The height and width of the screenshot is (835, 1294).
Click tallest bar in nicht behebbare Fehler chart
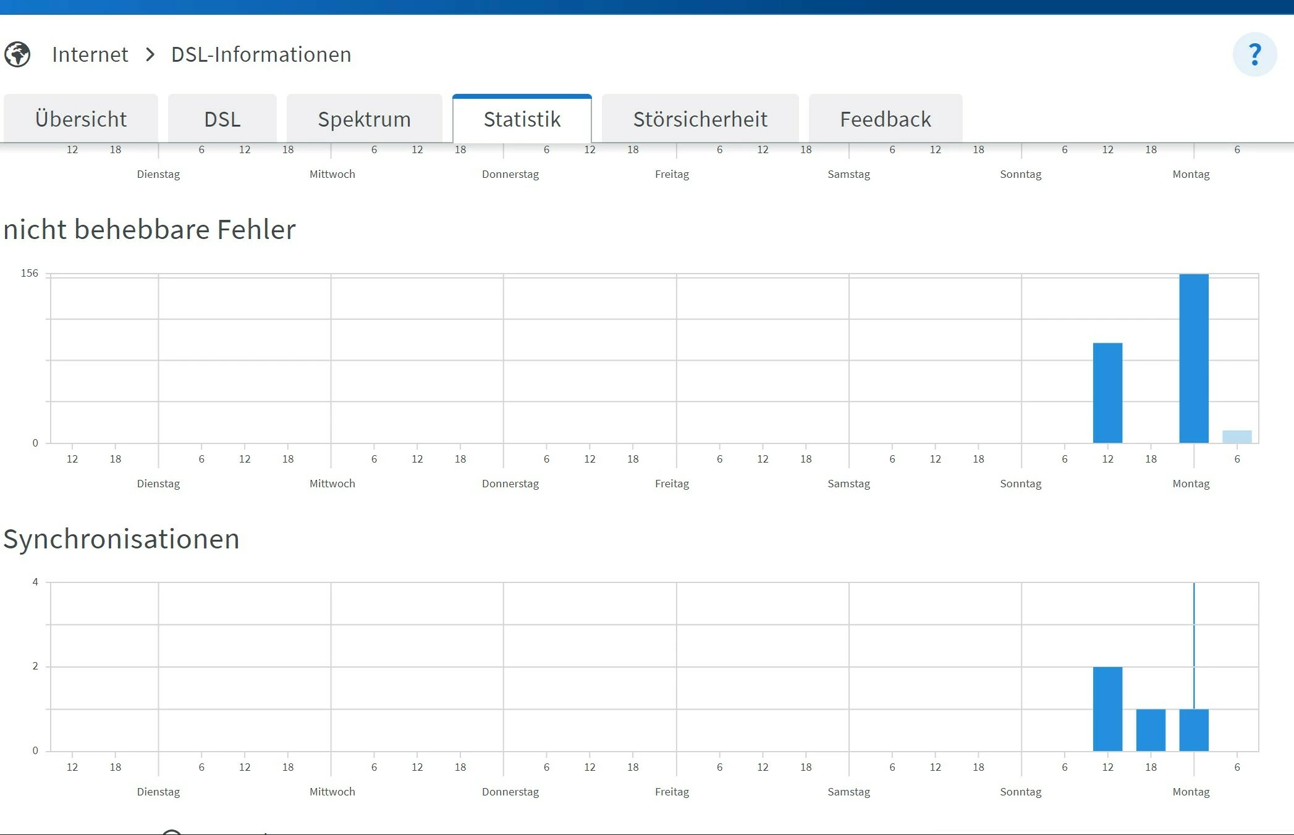[1194, 358]
